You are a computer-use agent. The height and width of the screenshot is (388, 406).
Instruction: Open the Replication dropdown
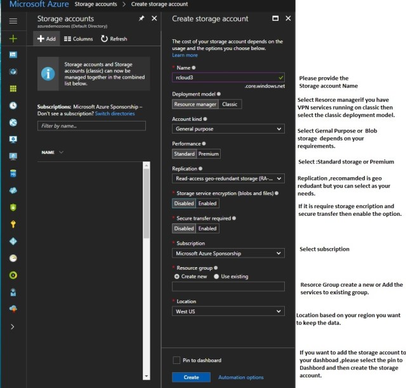coord(228,178)
